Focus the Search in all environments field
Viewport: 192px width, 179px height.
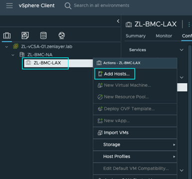(x=102, y=5)
